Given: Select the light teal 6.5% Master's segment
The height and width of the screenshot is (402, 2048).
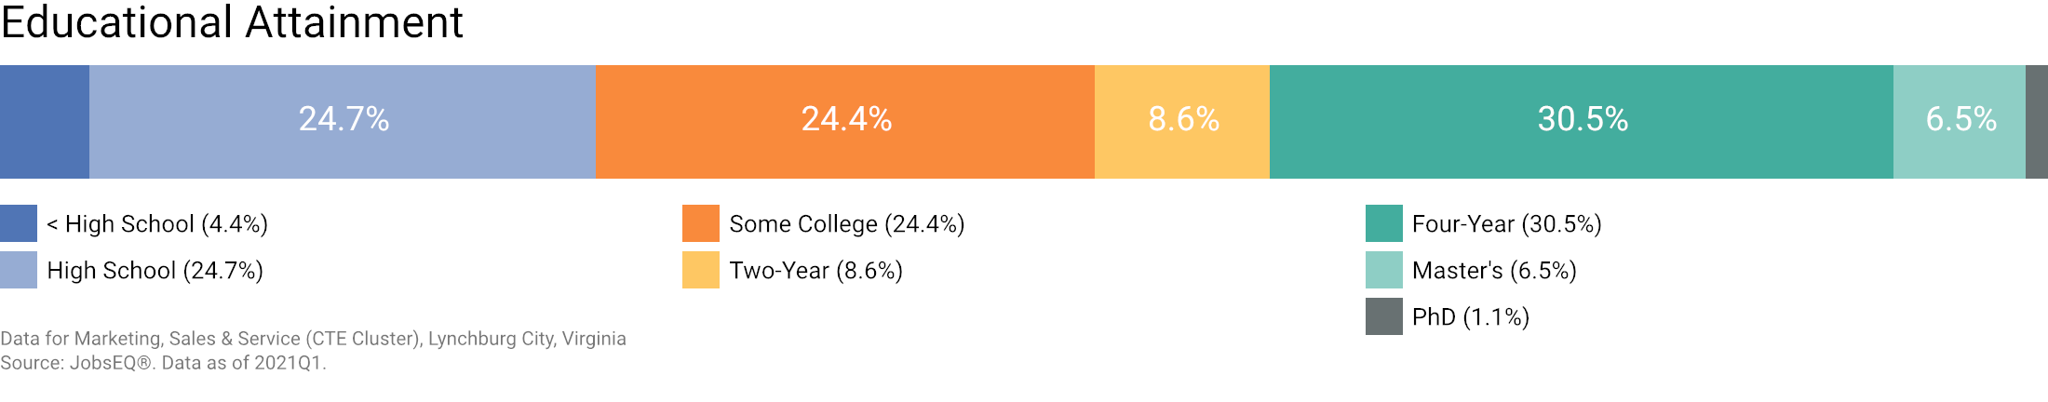Looking at the screenshot, I should 1960,122.
